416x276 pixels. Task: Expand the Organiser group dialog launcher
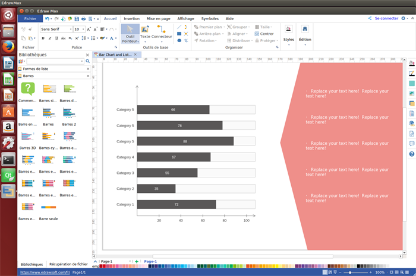[278, 47]
